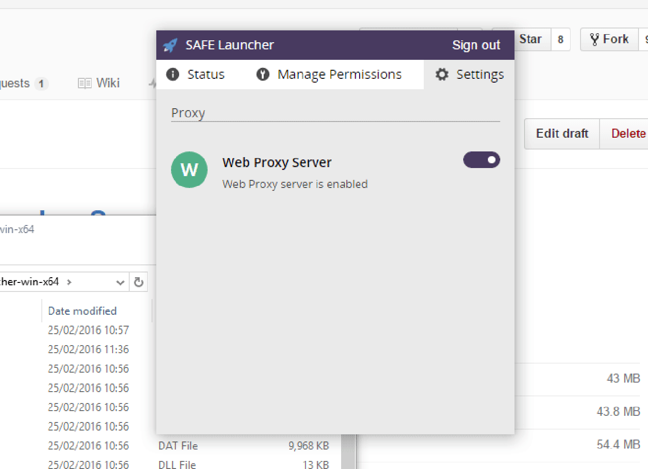Sort by Date modified column header

[x=82, y=311]
